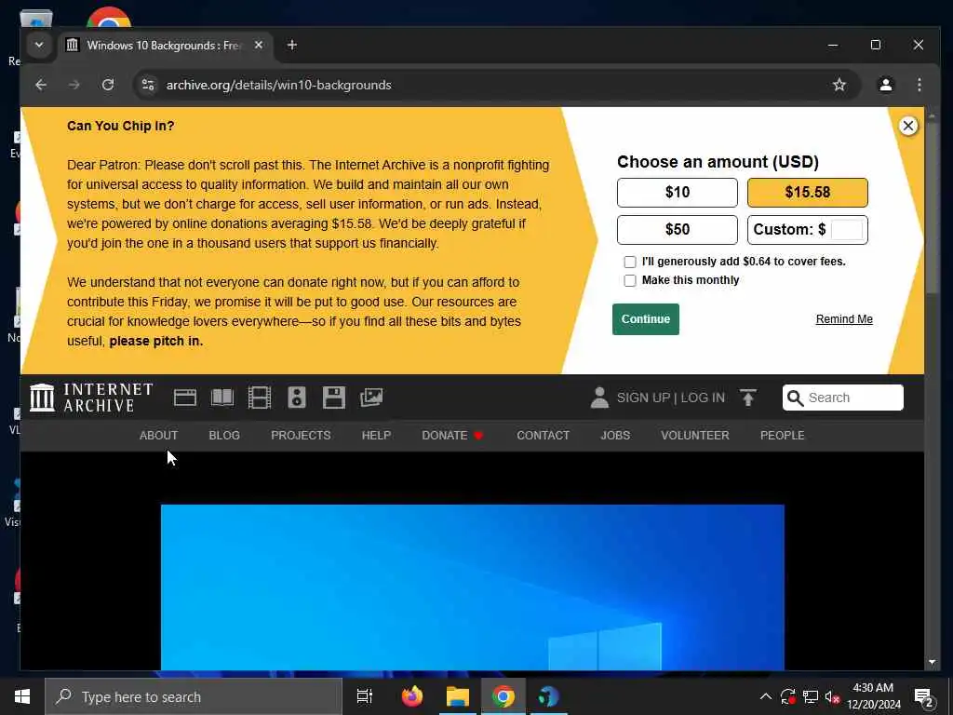Screen dimensions: 953x715
Task: Open the DONATE menu item
Action: [452, 436]
